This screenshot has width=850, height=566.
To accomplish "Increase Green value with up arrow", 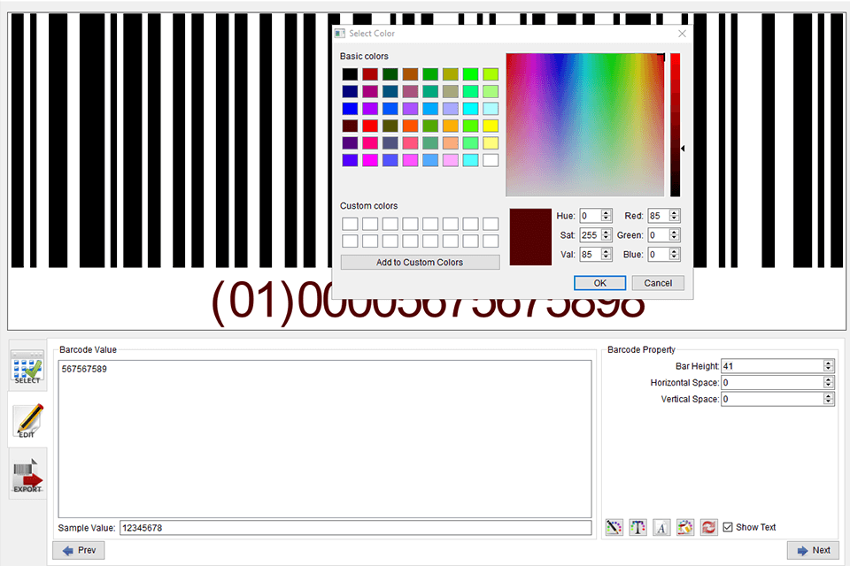I will [x=675, y=232].
